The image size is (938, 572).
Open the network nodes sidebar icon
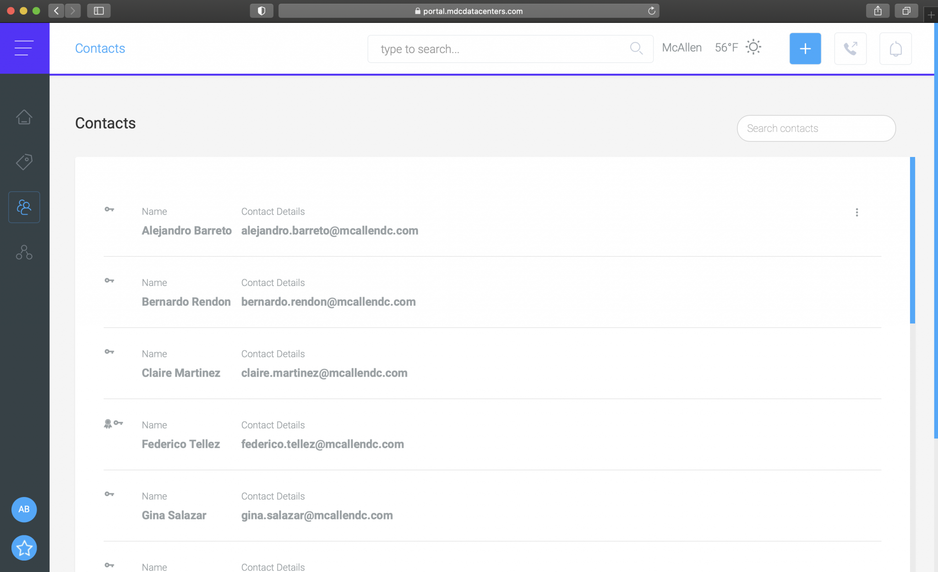pyautogui.click(x=24, y=252)
